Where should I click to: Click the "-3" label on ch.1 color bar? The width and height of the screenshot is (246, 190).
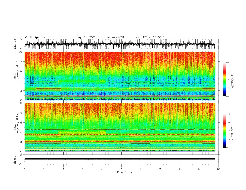229,62
